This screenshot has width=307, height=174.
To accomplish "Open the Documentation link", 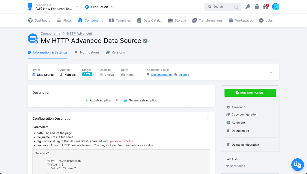I will click(x=161, y=75).
